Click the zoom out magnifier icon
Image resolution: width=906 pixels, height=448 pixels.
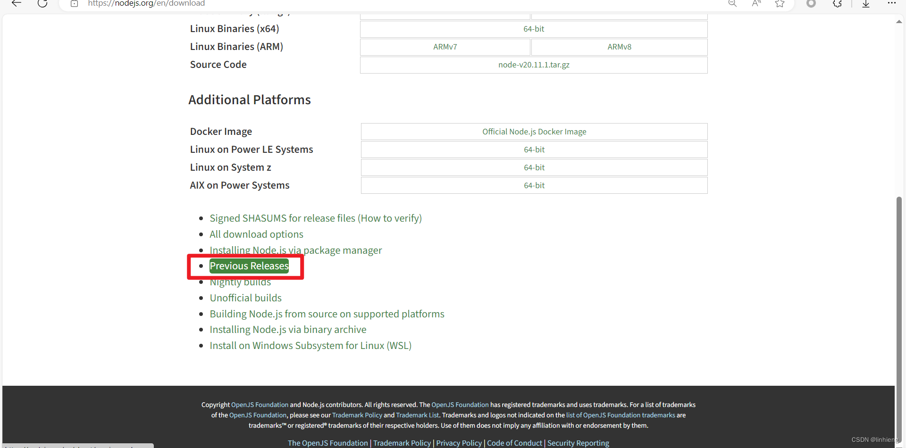click(x=732, y=3)
